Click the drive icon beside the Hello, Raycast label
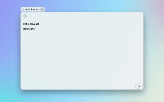164x102 pixels. point(42,9)
